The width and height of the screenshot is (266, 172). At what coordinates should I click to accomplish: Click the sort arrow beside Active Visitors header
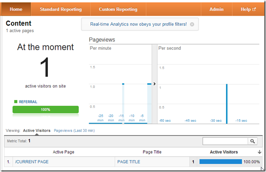259,152
